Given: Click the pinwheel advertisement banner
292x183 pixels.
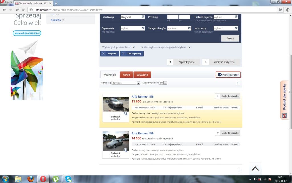Looking at the screenshot, I should [27, 71].
